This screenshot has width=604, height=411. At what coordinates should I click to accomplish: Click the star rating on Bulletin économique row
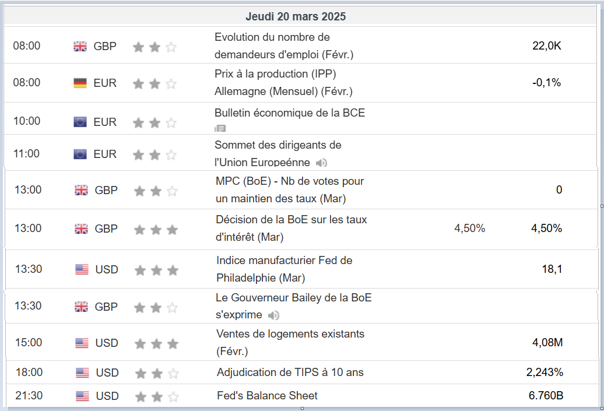[154, 122]
